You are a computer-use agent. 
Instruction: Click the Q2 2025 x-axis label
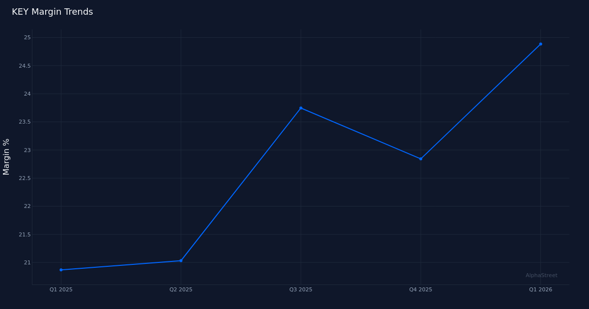pyautogui.click(x=181, y=289)
